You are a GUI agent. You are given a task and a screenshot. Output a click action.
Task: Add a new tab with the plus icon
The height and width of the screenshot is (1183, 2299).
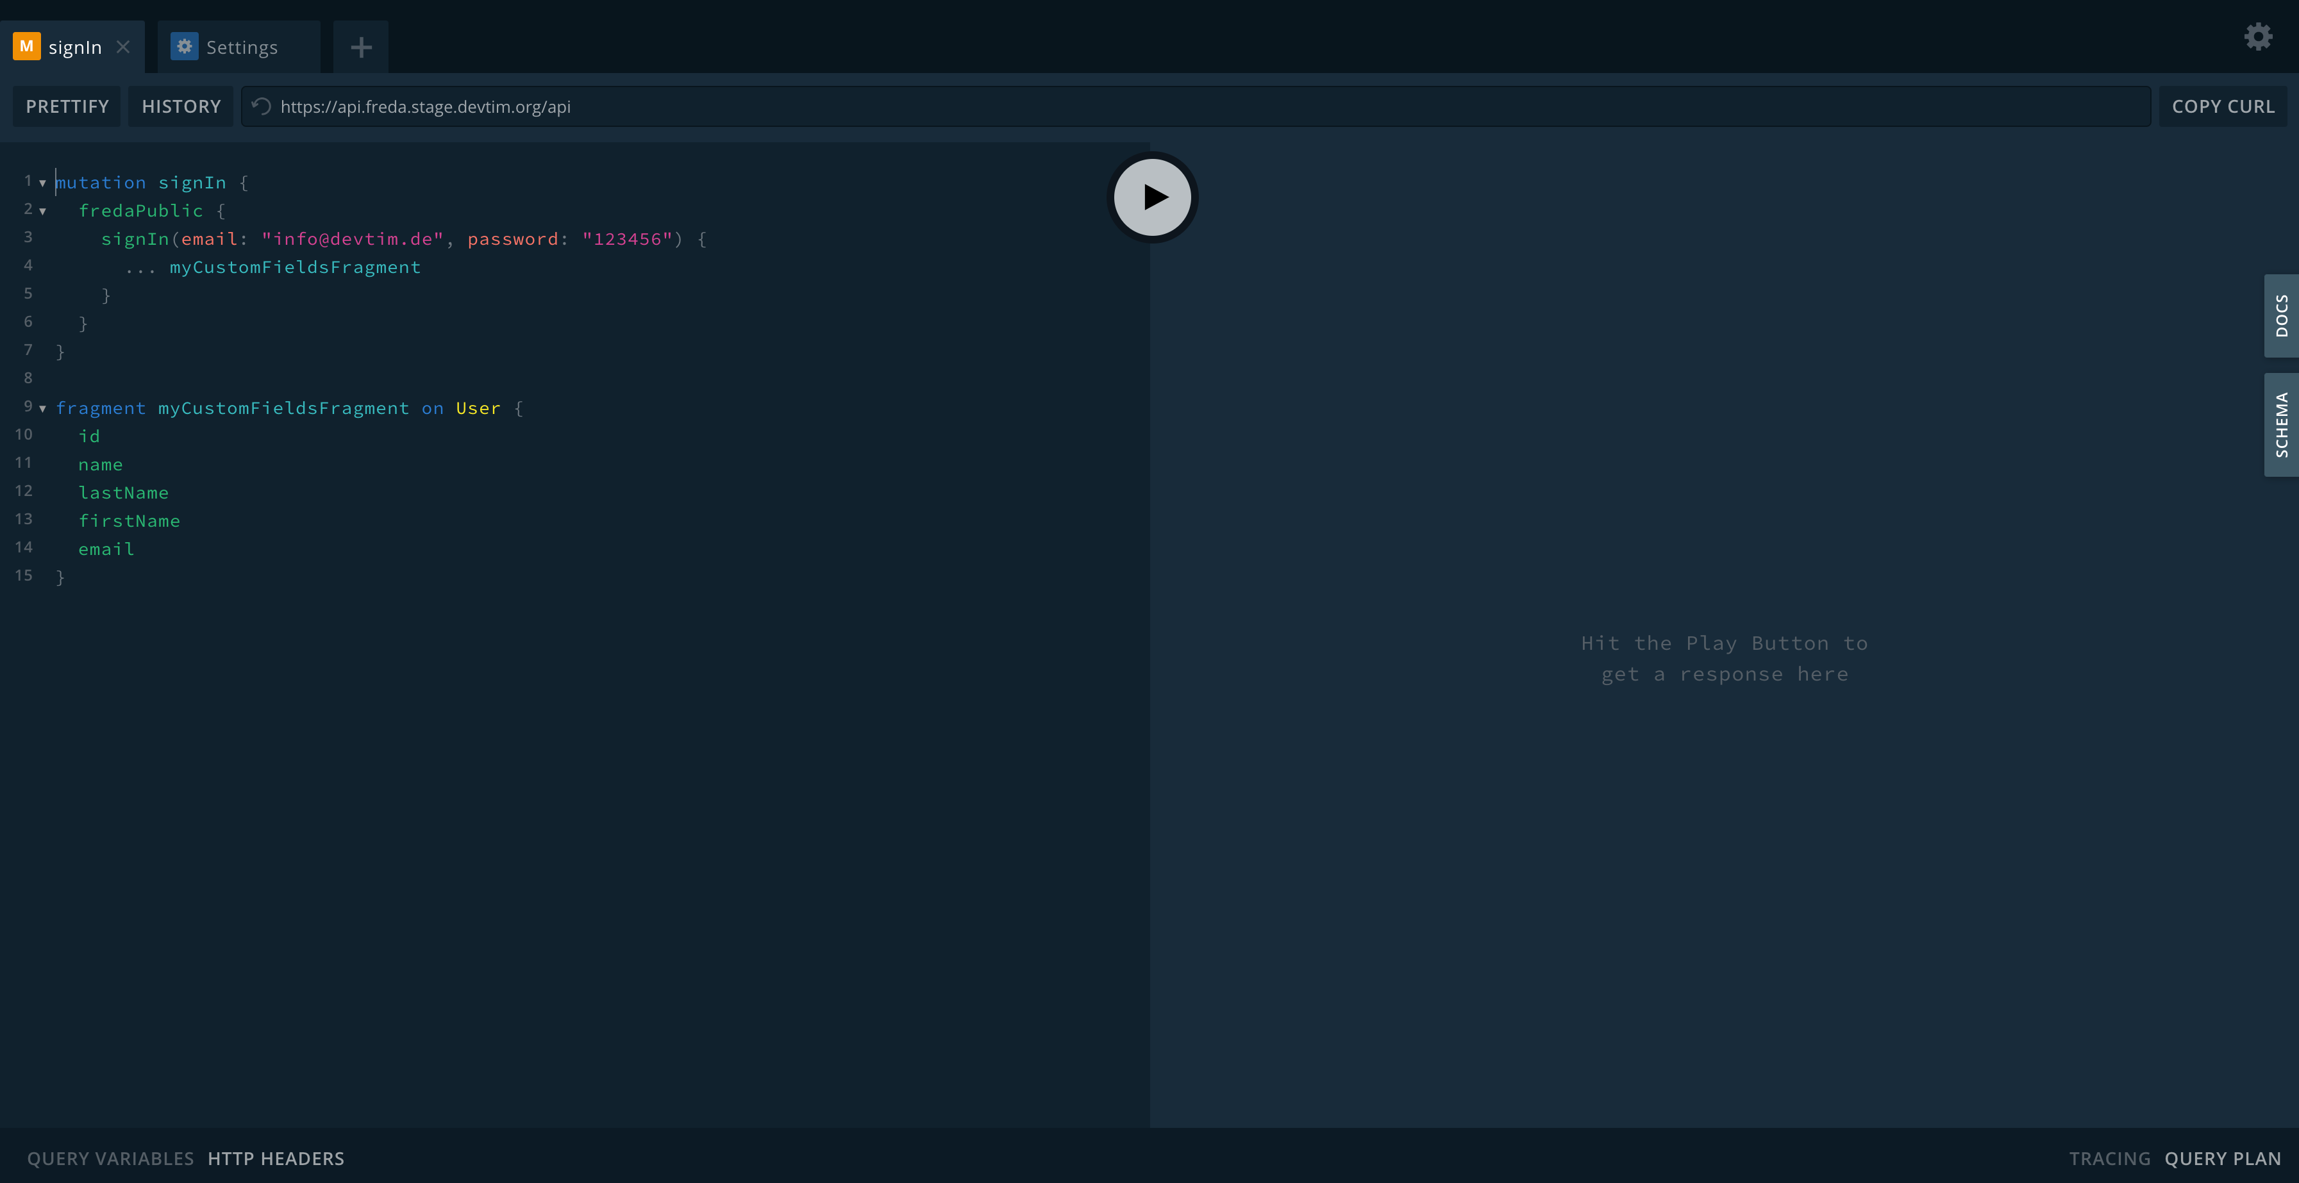tap(360, 47)
